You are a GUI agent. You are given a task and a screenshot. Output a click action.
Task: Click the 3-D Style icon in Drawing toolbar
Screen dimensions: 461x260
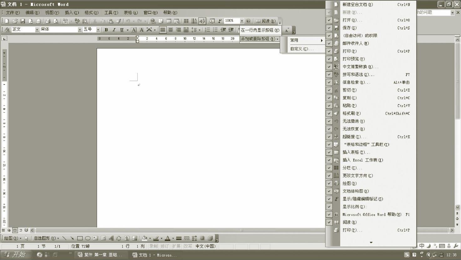(210, 238)
